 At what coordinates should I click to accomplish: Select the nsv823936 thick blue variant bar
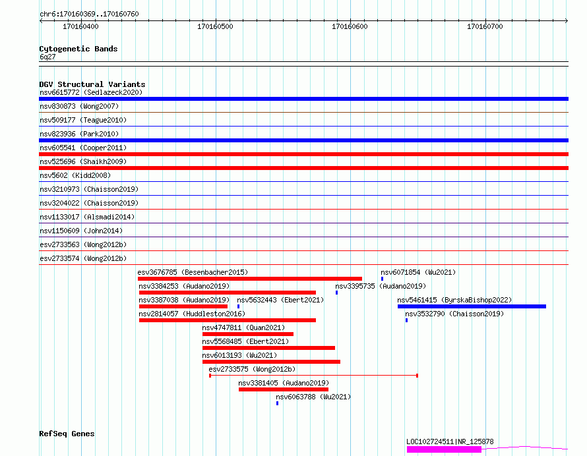[303, 140]
